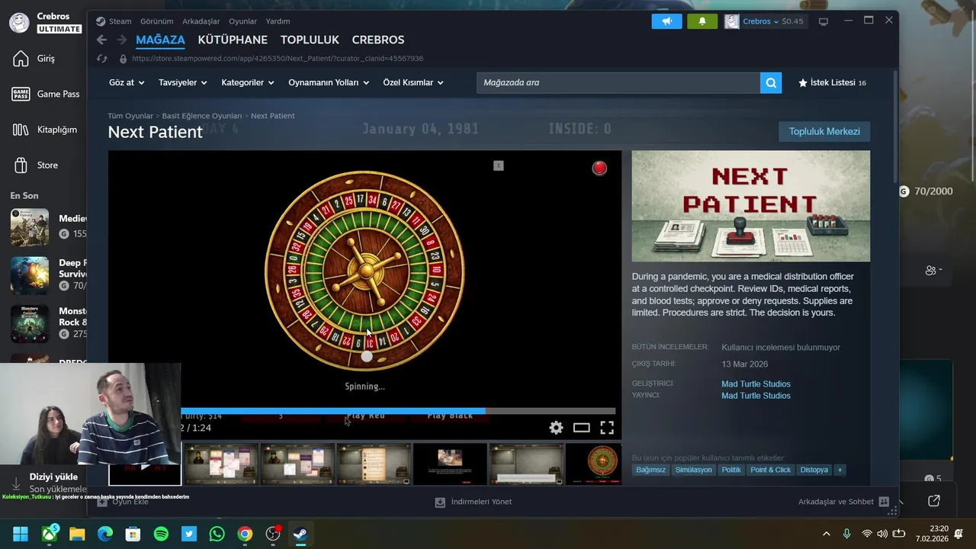Open Tüm Oyunlar breadcrumb link

point(130,116)
